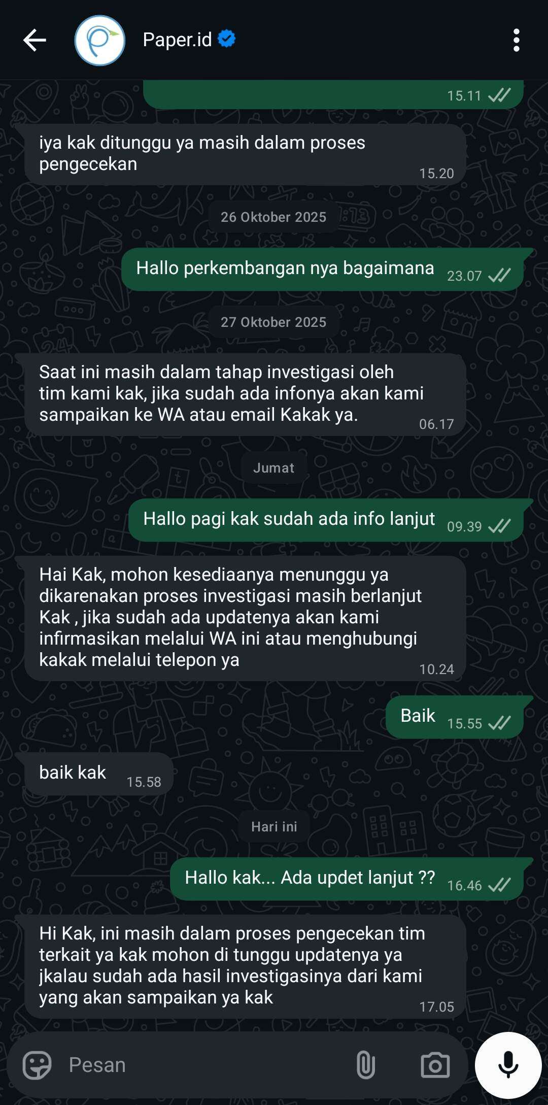Tap the paperclip attachment icon
Screen dimensions: 548x1105
(x=365, y=1064)
